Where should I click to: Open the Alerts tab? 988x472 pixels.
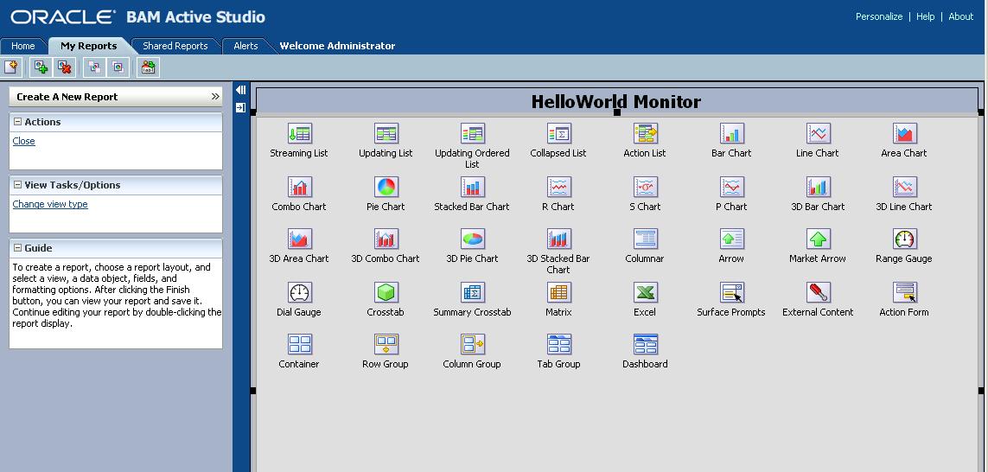[x=245, y=46]
